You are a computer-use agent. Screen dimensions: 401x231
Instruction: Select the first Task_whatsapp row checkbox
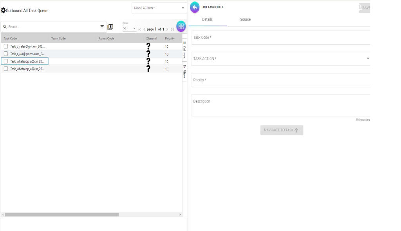coord(5,61)
